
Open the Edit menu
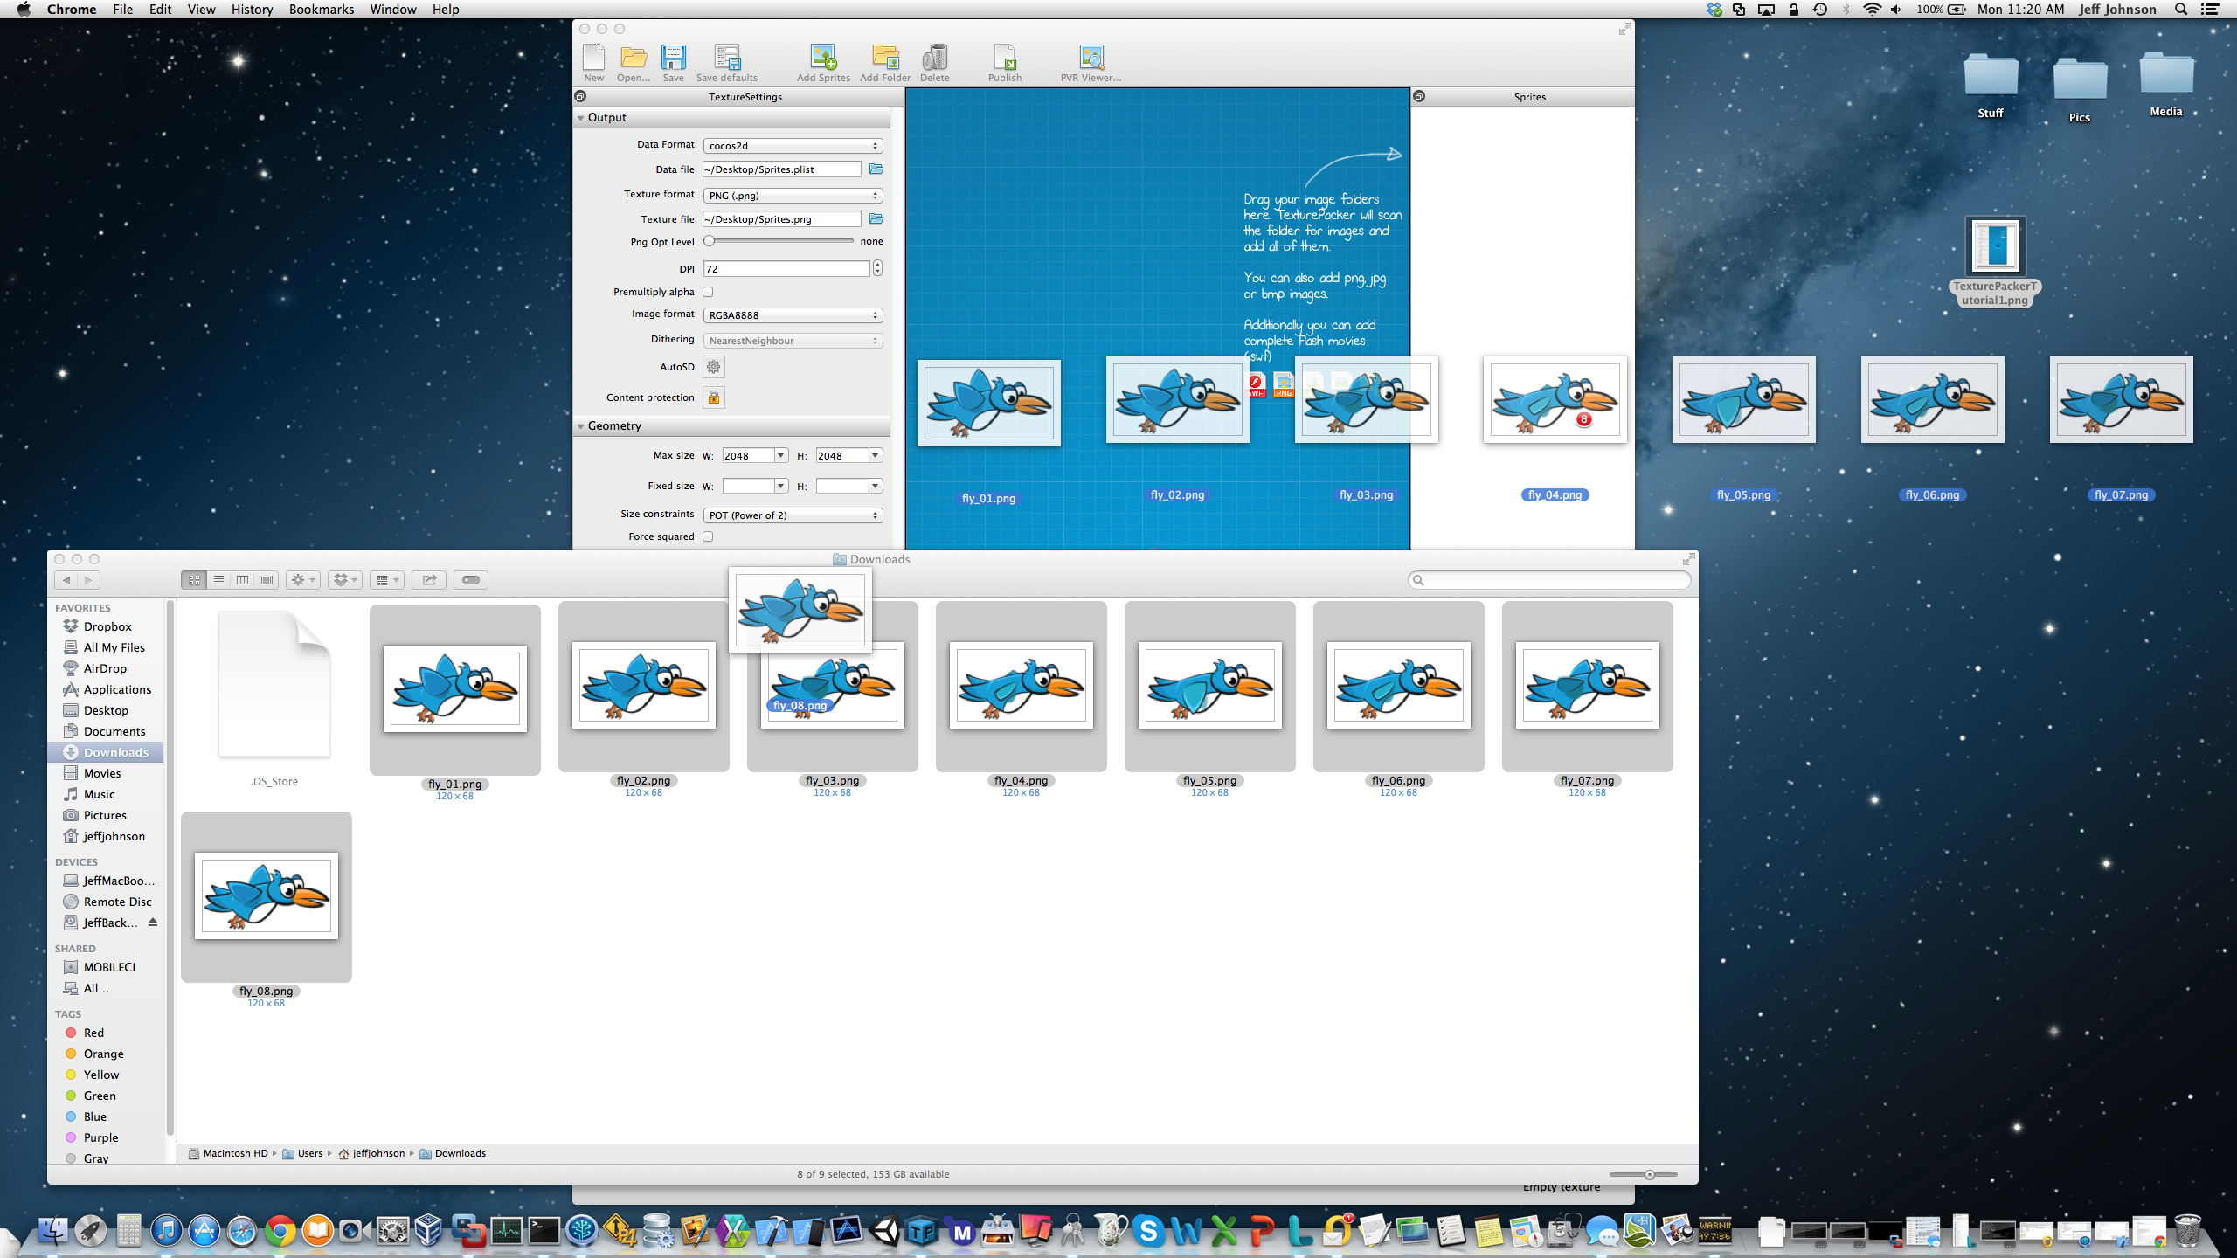click(x=160, y=10)
